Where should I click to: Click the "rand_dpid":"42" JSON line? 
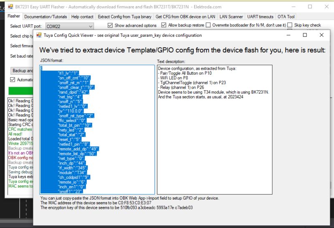[73, 92]
